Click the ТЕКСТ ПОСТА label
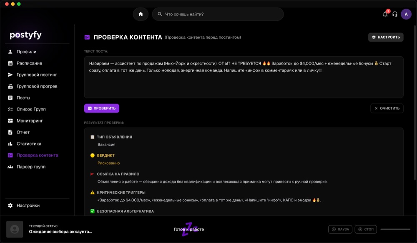Screen dimensions: 417x243 click(96, 51)
